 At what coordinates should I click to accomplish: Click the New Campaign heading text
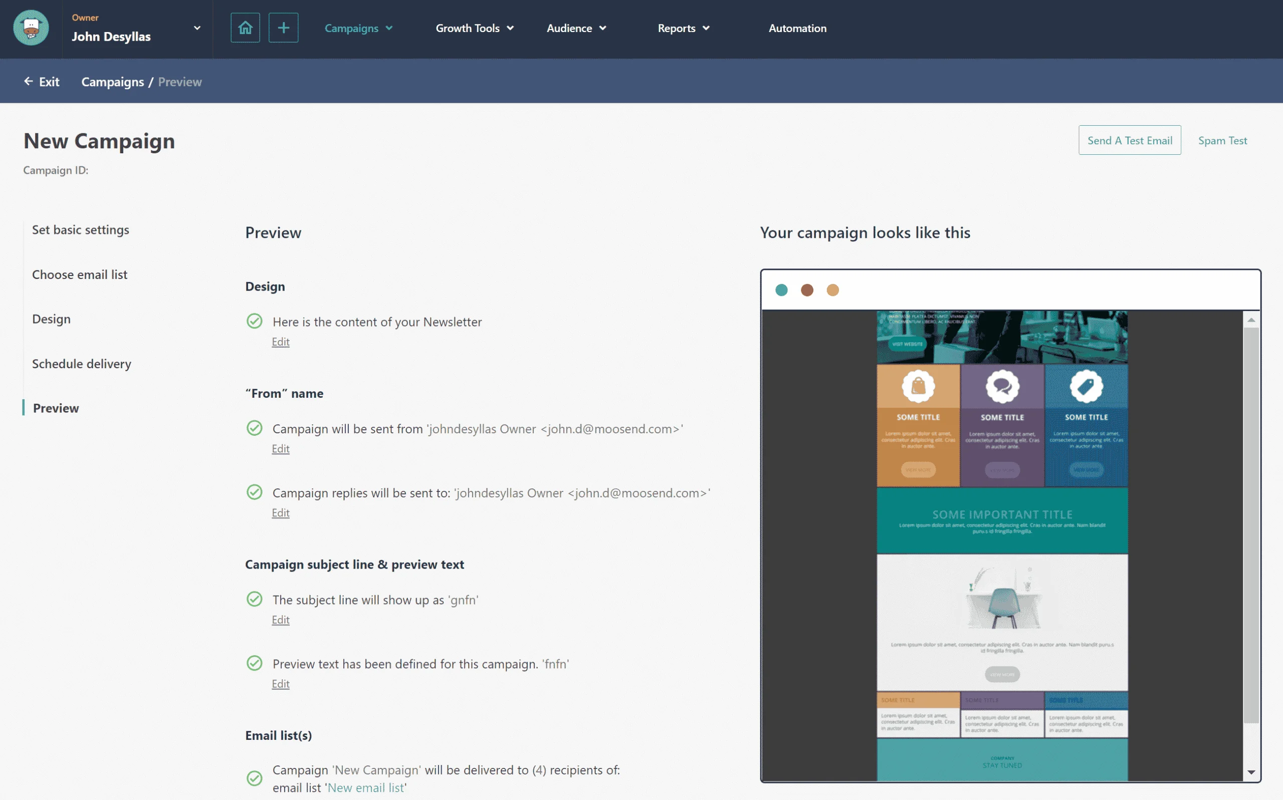click(99, 141)
